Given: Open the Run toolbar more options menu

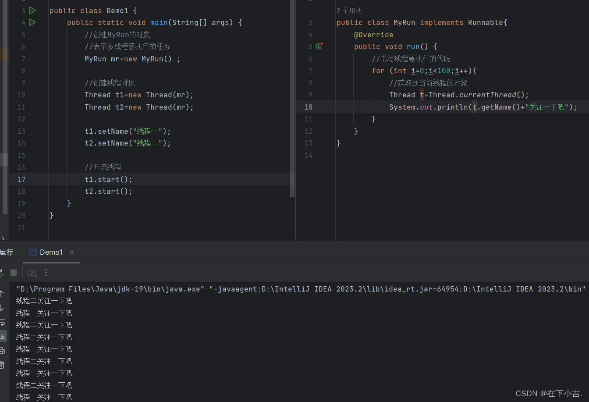Looking at the screenshot, I should 46,273.
